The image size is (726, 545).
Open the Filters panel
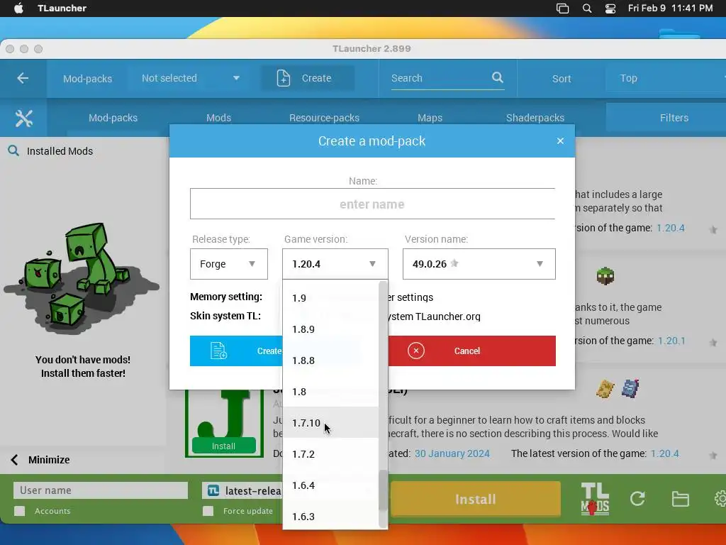(x=666, y=118)
